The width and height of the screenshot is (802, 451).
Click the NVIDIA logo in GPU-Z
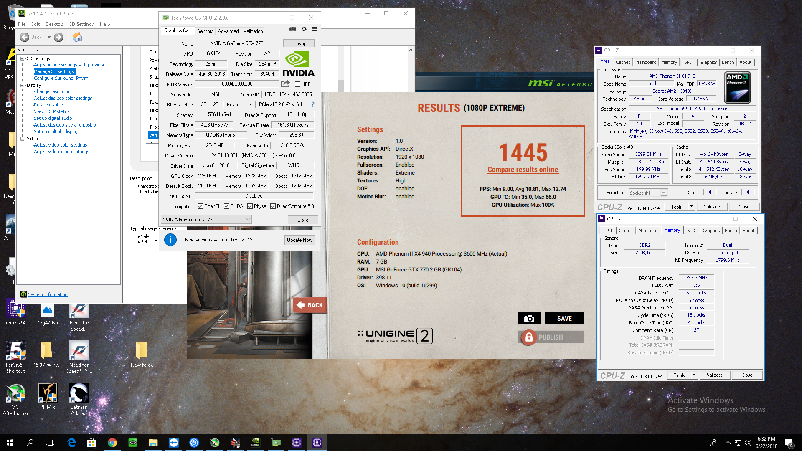(298, 64)
